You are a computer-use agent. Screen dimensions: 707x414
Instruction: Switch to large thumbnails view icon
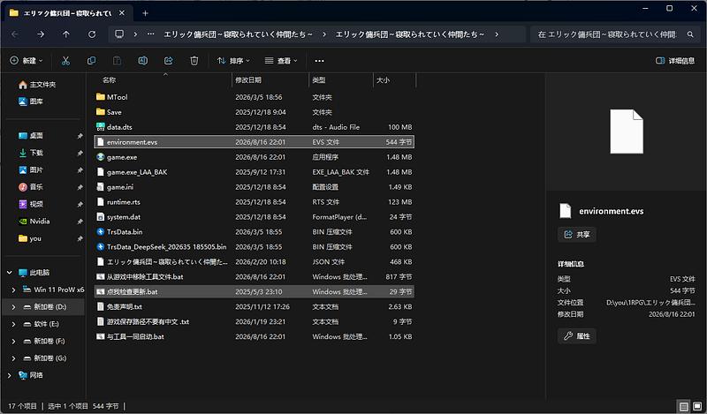coord(697,406)
